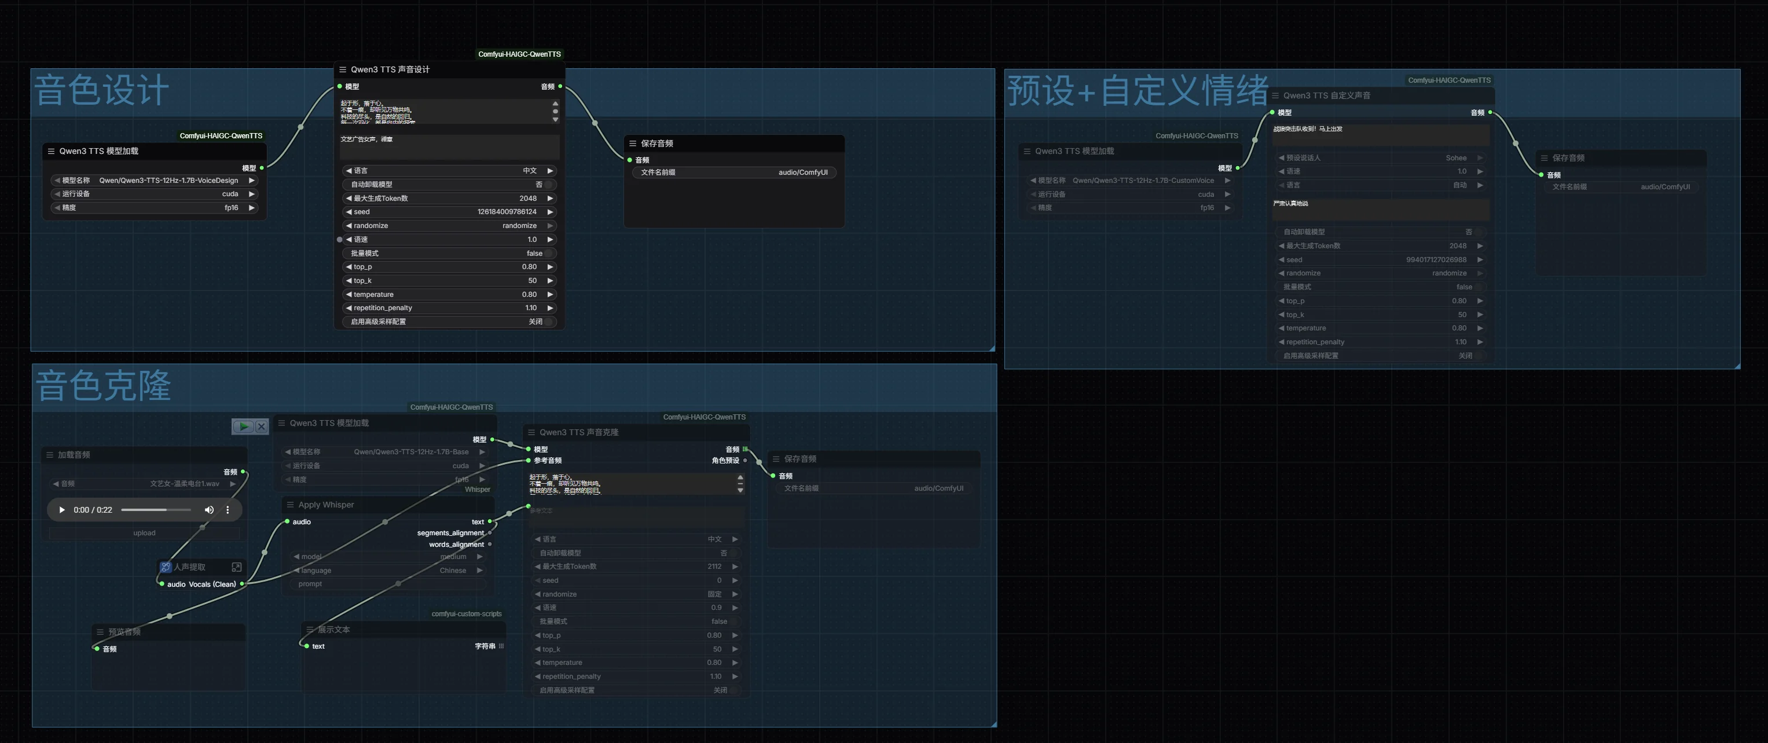Expand the 人声提取 subgraph node icon

pyautogui.click(x=236, y=567)
